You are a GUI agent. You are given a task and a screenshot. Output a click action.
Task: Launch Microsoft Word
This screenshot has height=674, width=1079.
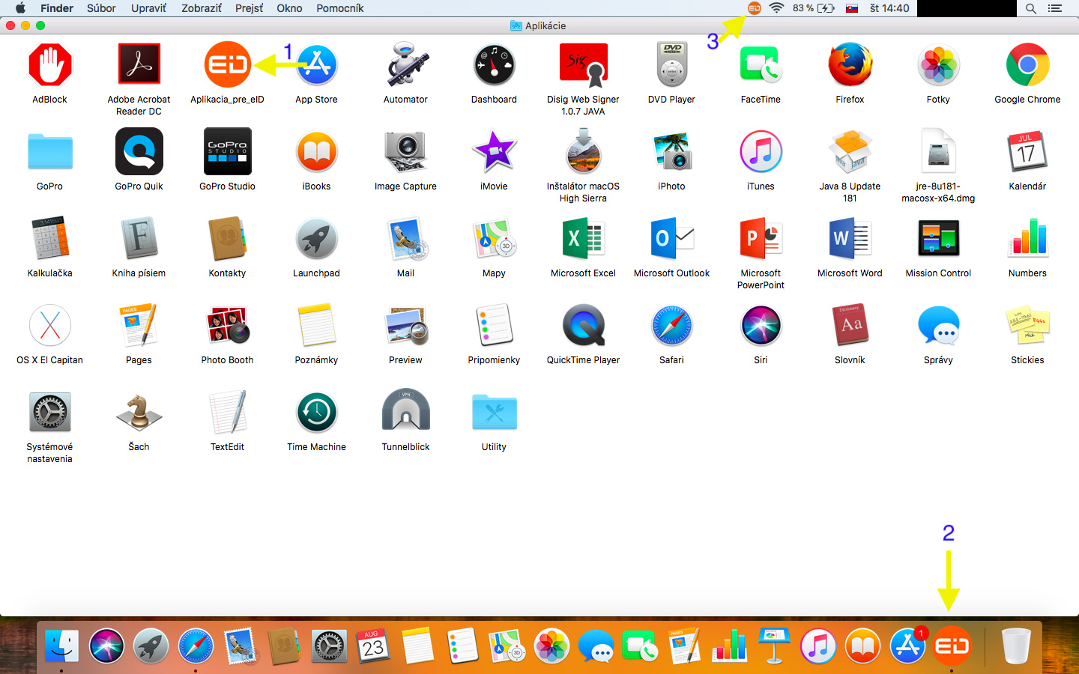tap(850, 239)
